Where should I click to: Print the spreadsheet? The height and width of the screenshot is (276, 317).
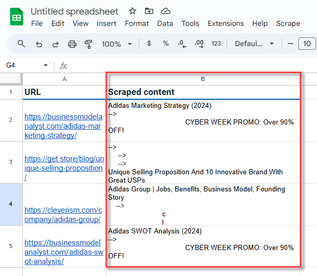[x=72, y=44]
